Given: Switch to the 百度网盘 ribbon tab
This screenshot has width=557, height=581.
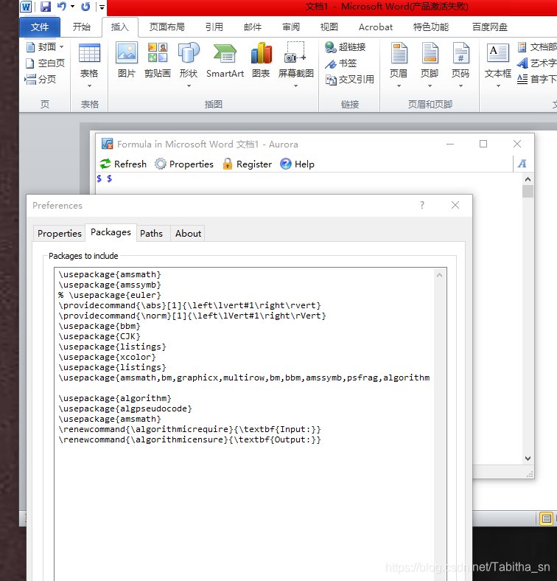Looking at the screenshot, I should [490, 27].
